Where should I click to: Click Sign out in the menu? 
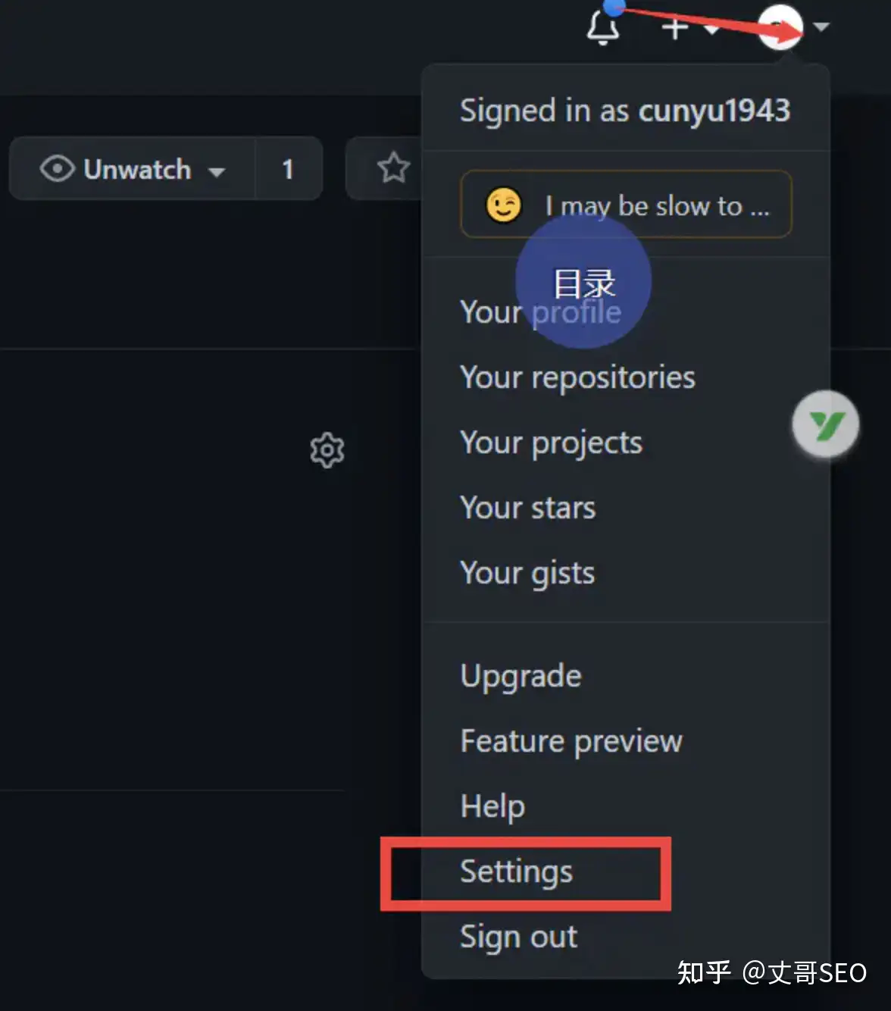pyautogui.click(x=518, y=937)
